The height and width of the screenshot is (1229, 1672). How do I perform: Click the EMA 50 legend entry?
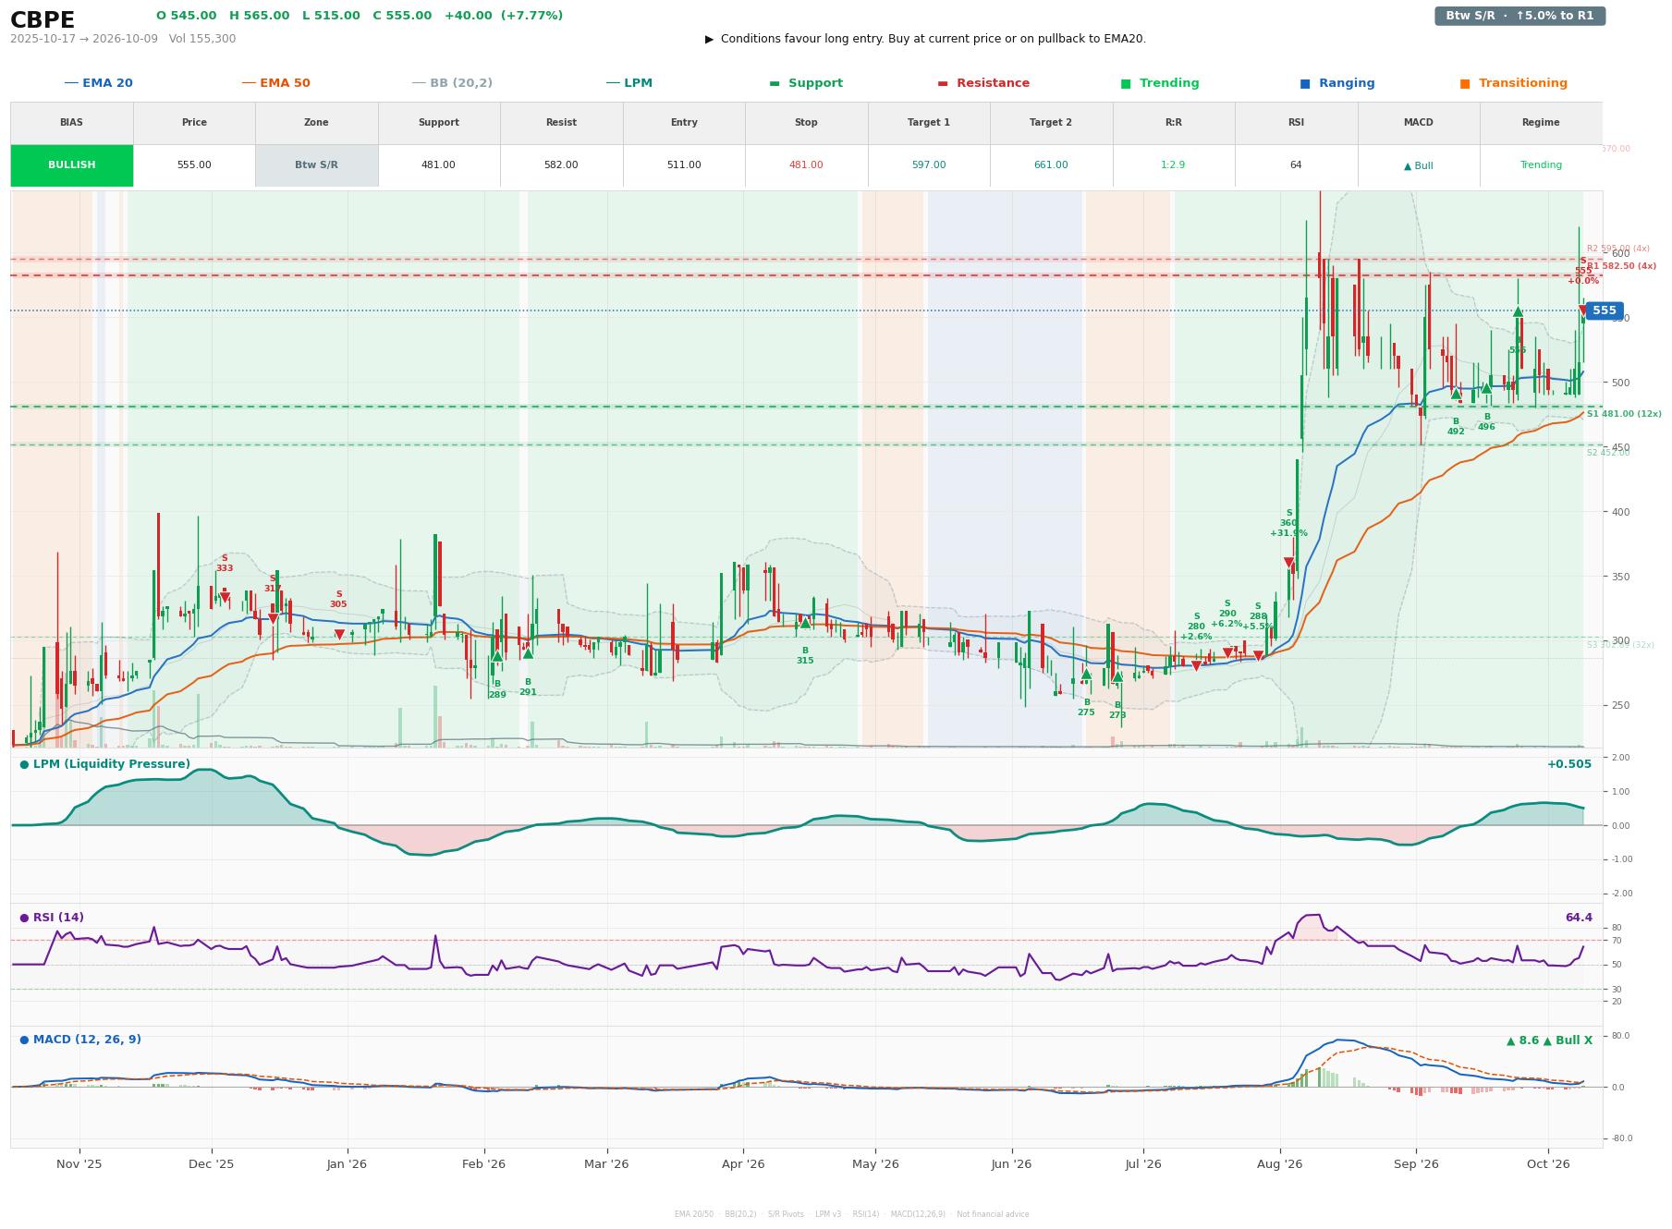(275, 83)
